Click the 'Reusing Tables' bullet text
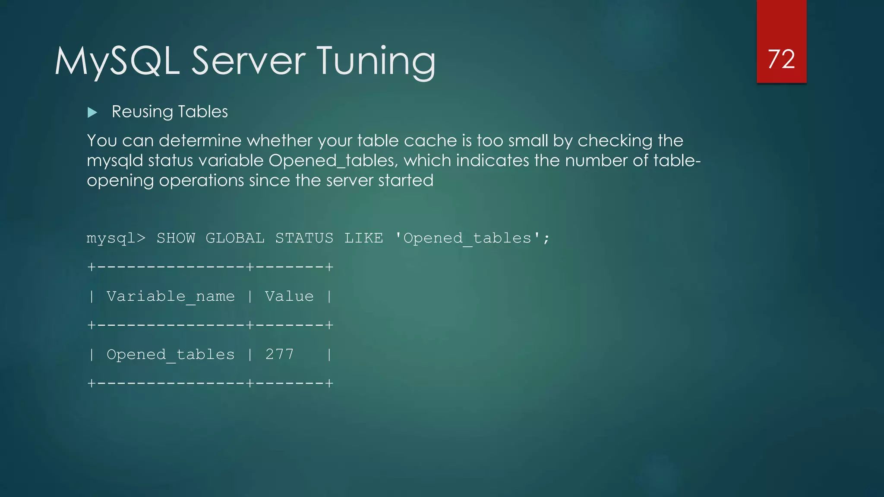The width and height of the screenshot is (884, 497). click(x=170, y=112)
